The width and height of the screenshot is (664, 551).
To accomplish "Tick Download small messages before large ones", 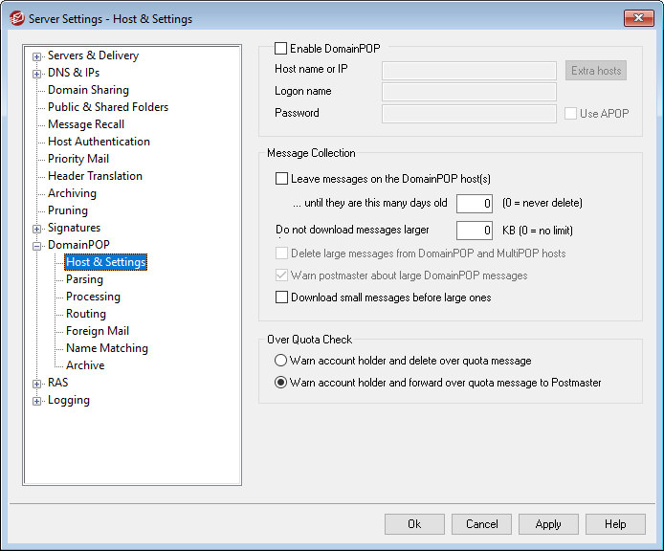I will click(x=281, y=298).
